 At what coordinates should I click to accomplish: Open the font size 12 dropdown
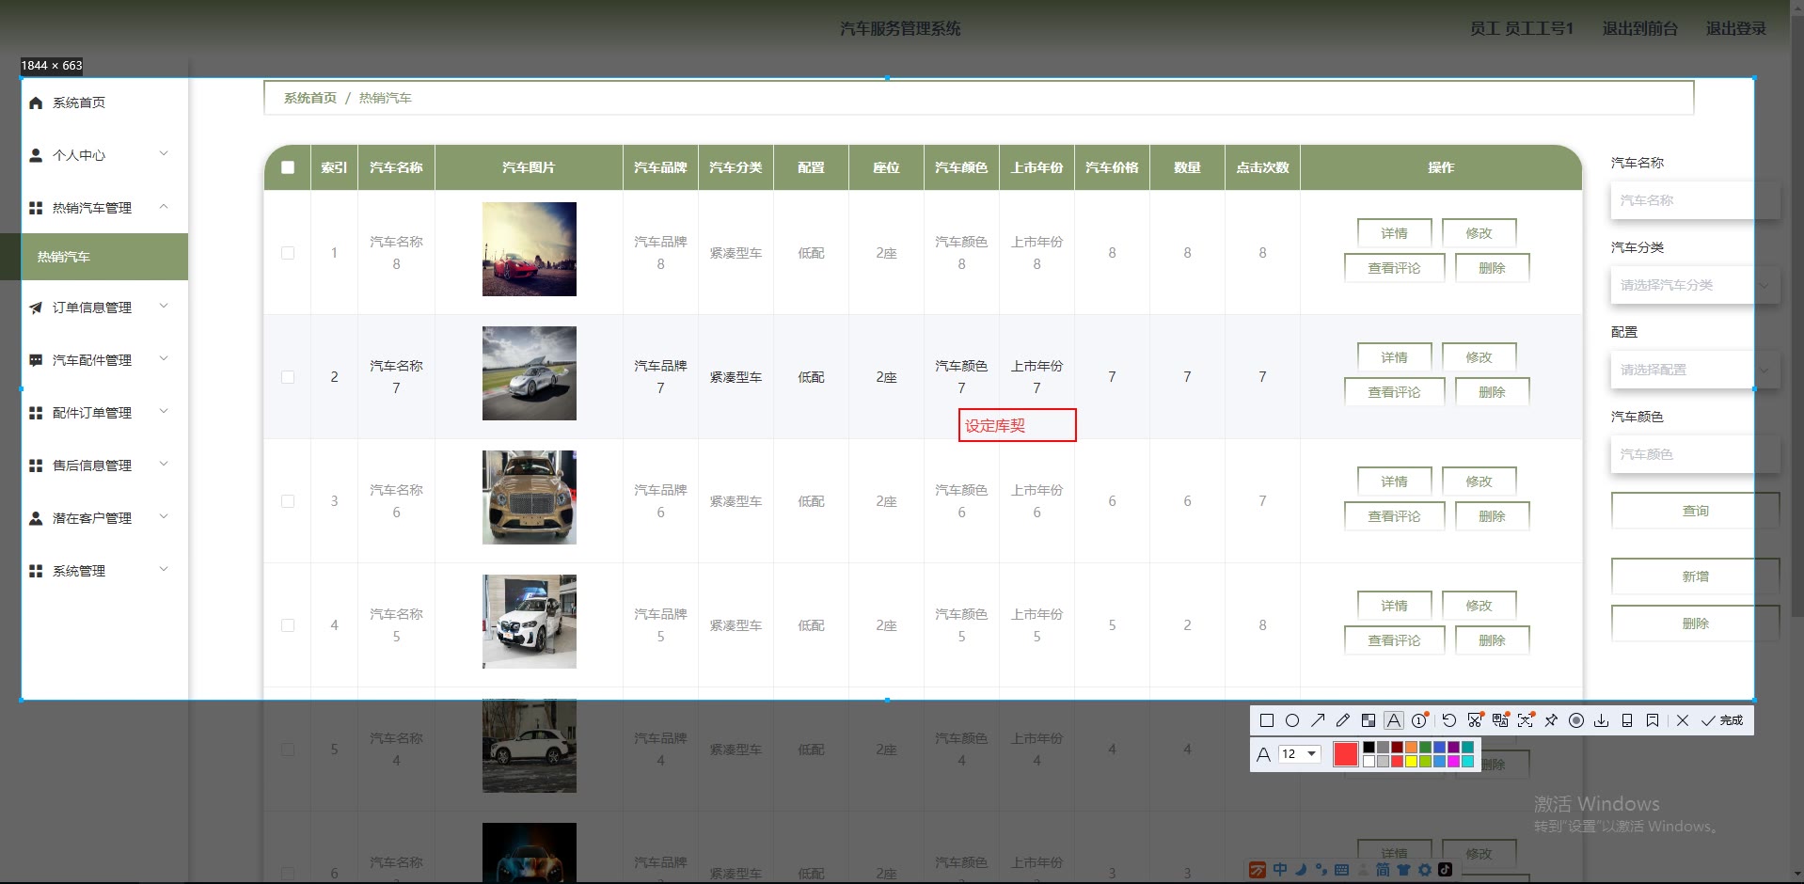coord(1299,754)
